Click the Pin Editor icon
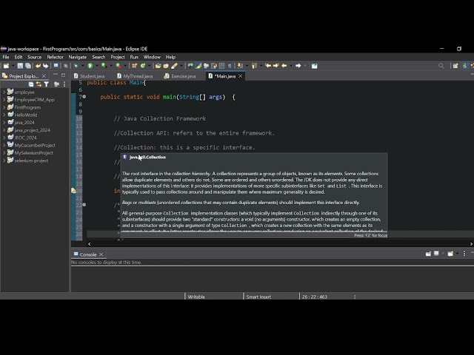474x355 pixels. click(x=314, y=66)
